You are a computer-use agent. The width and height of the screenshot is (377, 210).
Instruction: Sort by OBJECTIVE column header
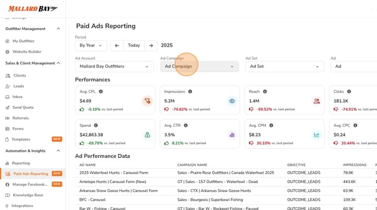click(x=296, y=165)
